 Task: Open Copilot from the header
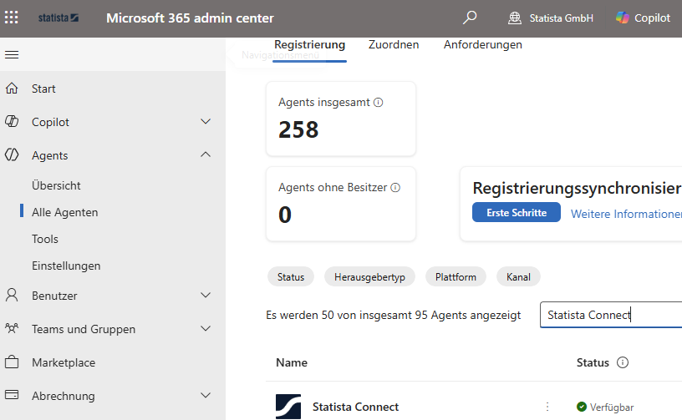(643, 18)
